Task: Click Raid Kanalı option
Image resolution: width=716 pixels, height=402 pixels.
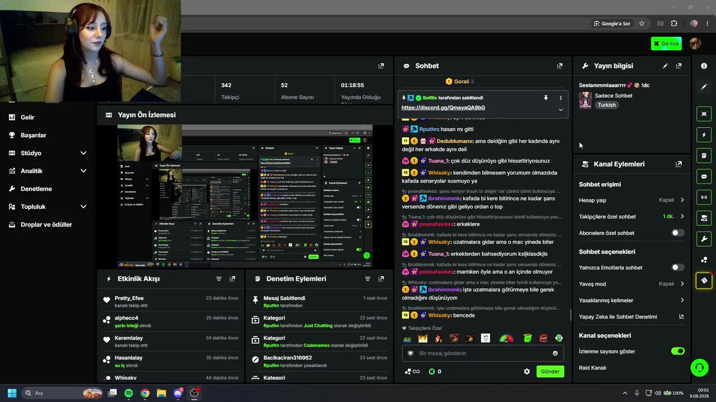Action: [592, 368]
